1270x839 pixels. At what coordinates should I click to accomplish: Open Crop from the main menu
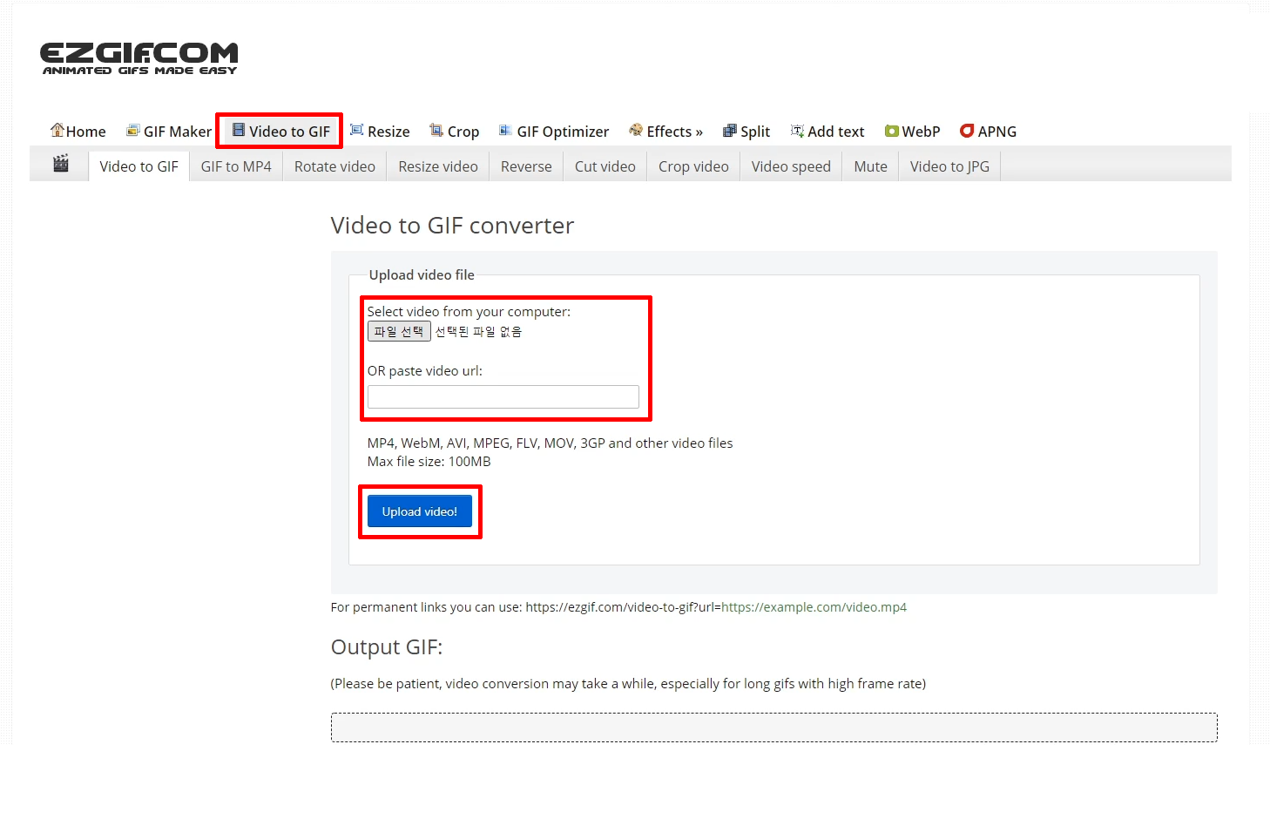(x=455, y=132)
